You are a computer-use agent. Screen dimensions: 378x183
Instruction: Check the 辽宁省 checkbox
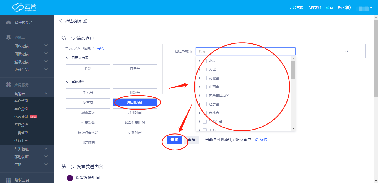coord(205,104)
